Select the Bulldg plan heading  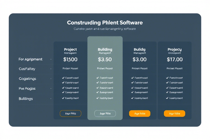tap(139, 49)
